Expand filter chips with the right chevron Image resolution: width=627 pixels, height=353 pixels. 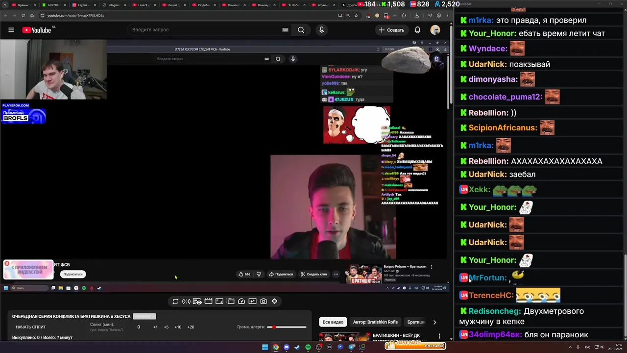434,322
